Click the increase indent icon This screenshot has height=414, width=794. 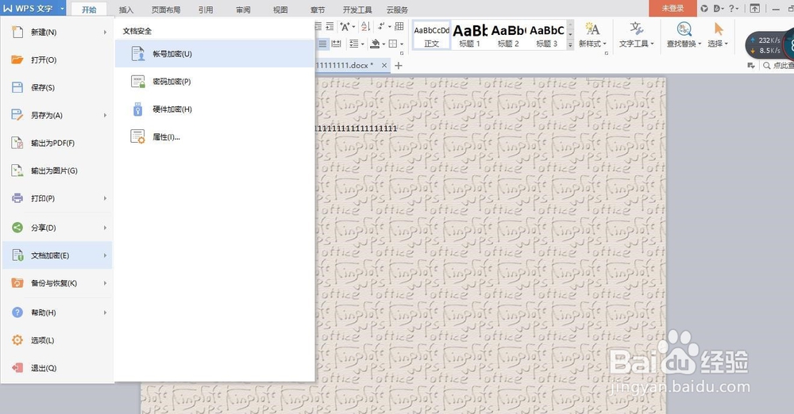[x=330, y=26]
